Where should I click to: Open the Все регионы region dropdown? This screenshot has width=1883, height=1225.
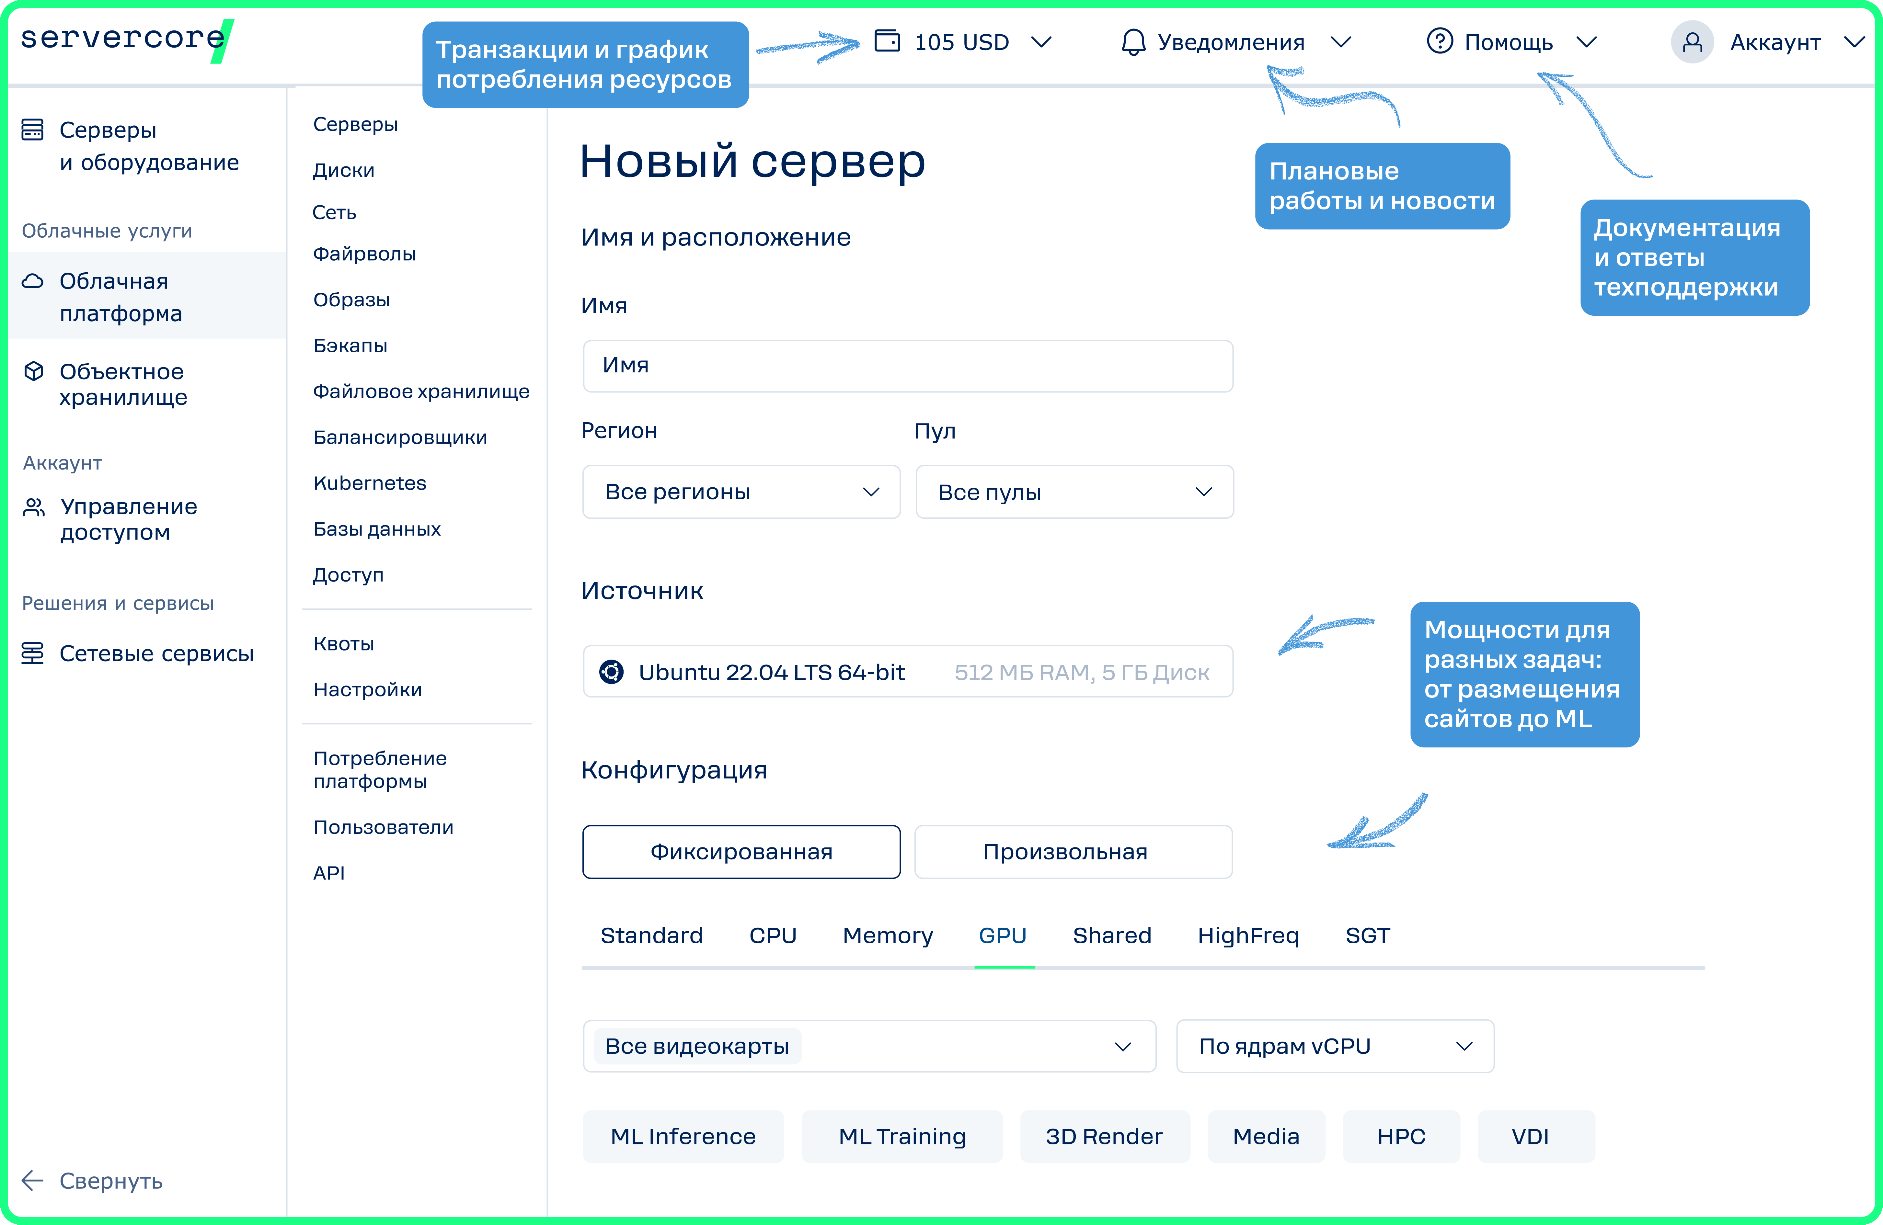pos(741,492)
